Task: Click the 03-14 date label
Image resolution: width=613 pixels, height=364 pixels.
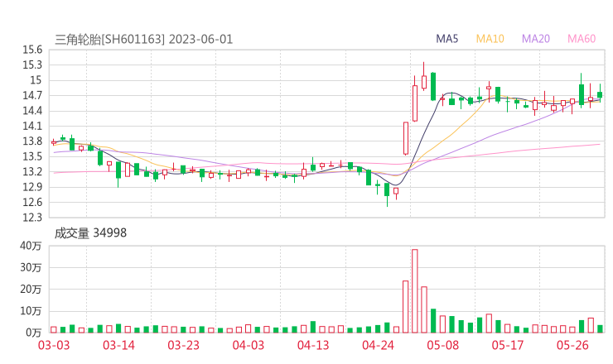Action: [118, 345]
